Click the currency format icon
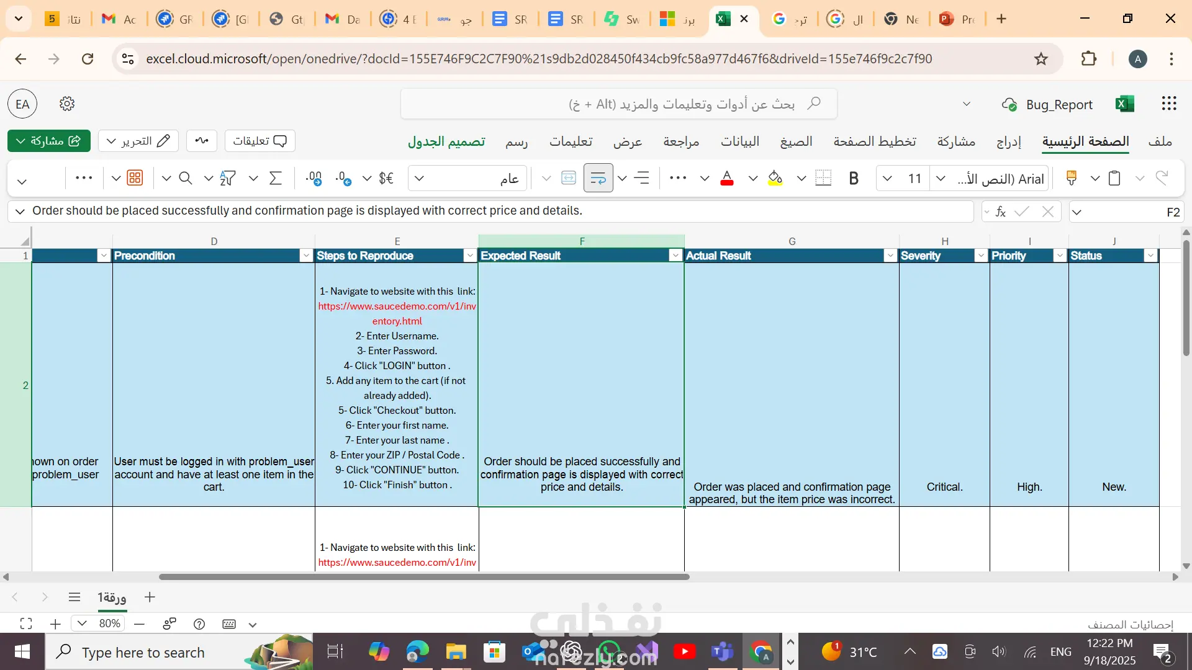Screen dimensions: 1192x670 coord(386,179)
